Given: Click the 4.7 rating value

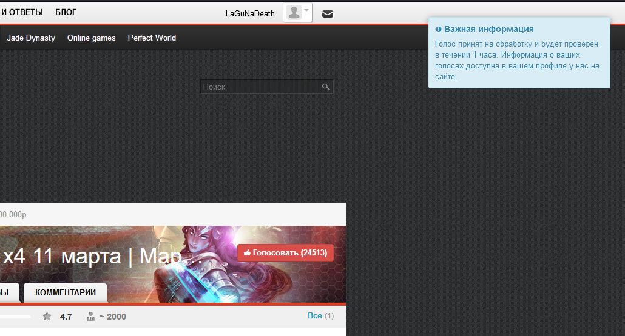Looking at the screenshot, I should click(66, 317).
